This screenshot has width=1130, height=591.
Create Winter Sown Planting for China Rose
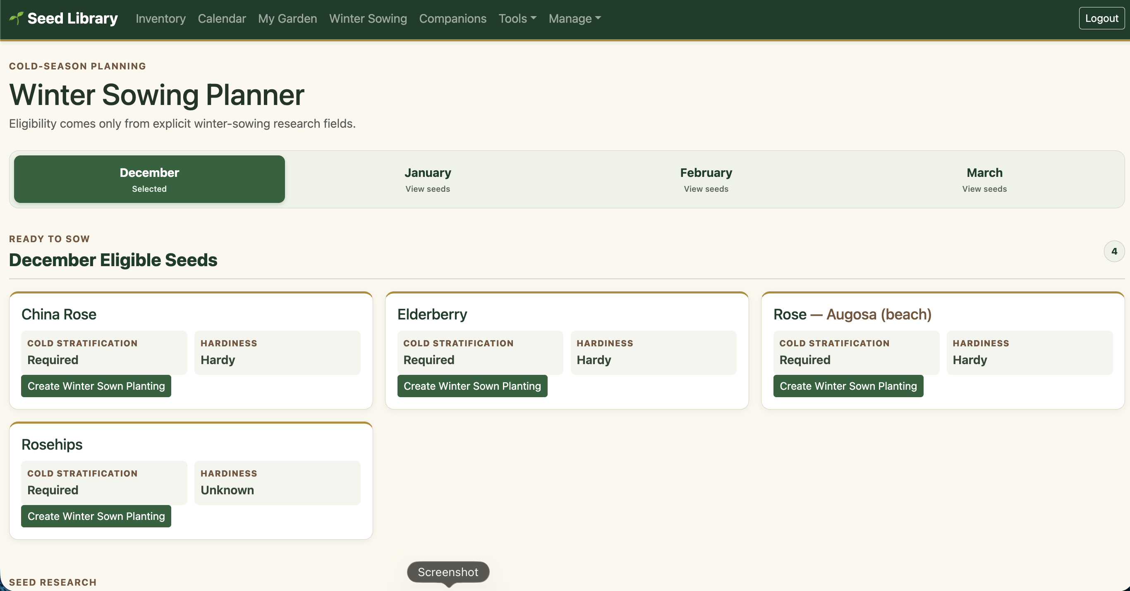pos(96,386)
